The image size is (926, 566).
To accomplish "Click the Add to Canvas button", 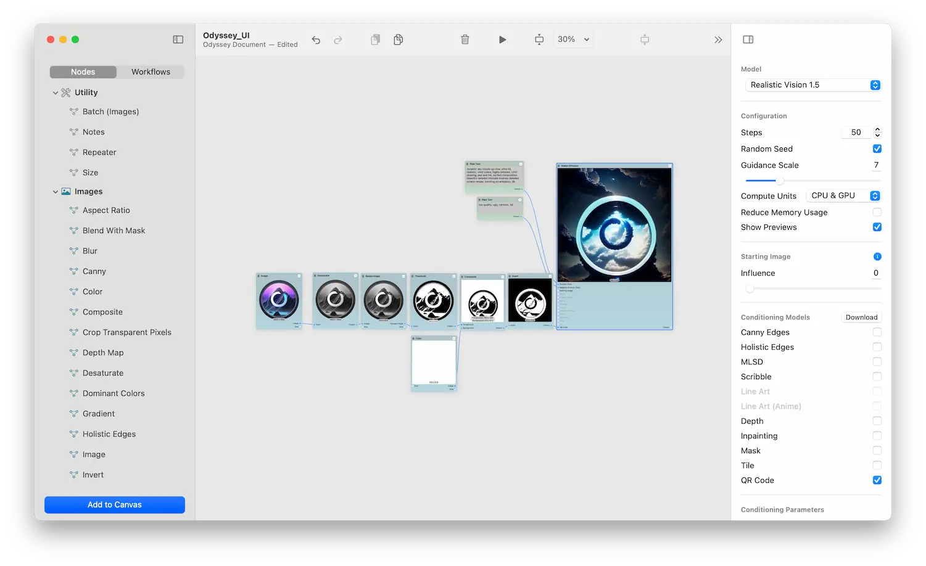I will click(114, 504).
